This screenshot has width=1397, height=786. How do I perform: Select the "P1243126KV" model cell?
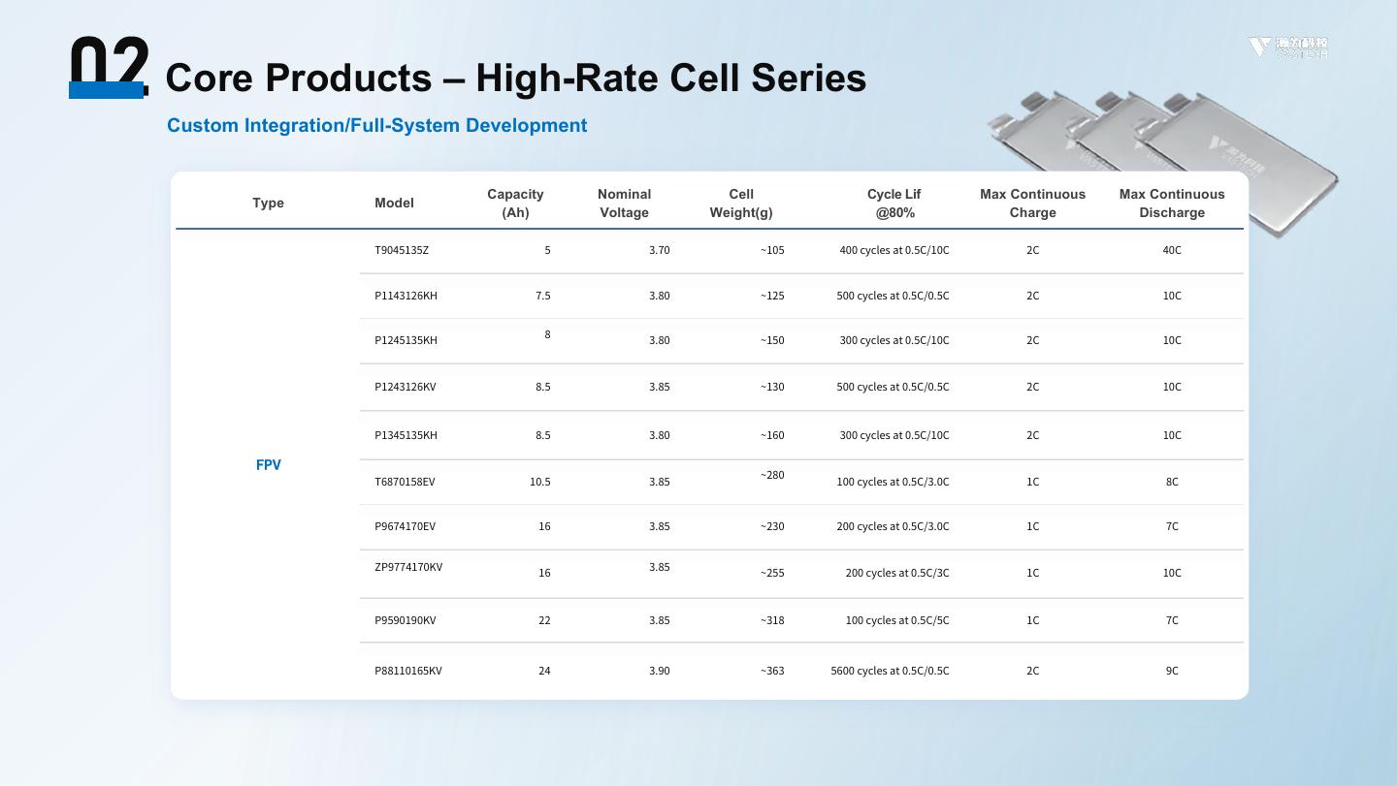(x=406, y=387)
